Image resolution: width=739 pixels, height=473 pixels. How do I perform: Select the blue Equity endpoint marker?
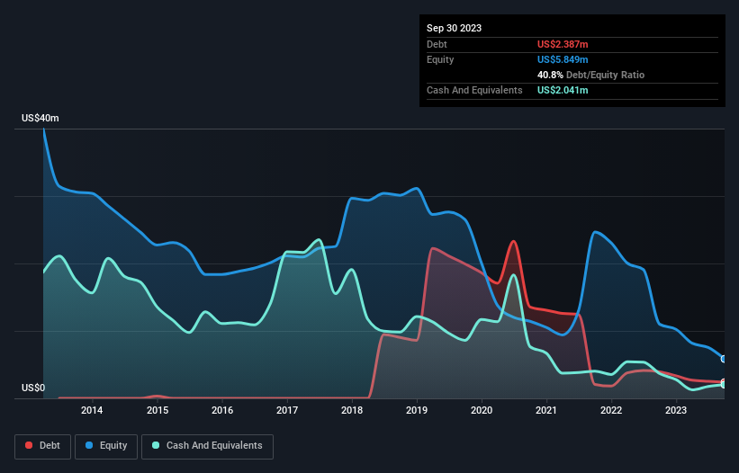click(724, 359)
